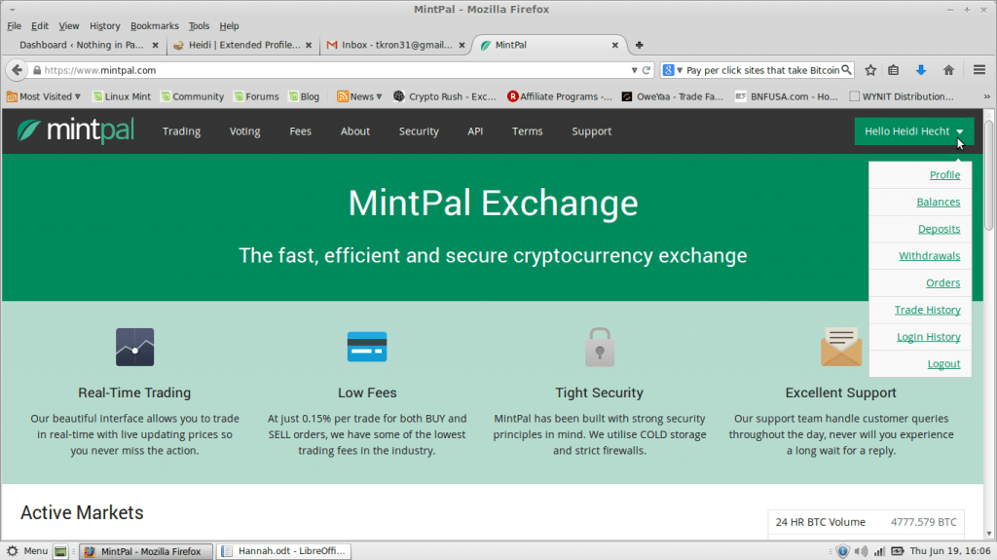Click the Real-Time Trading chart icon
997x560 pixels.
134,347
